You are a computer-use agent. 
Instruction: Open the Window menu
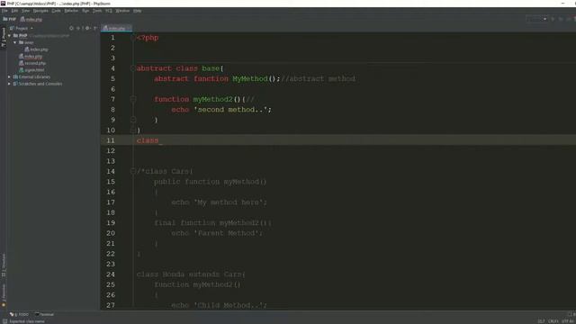tap(122, 11)
